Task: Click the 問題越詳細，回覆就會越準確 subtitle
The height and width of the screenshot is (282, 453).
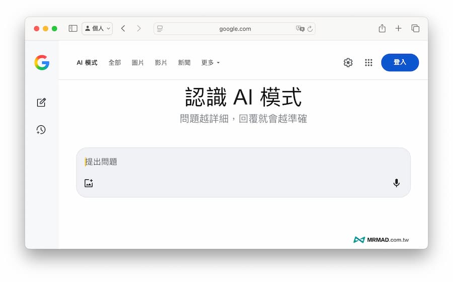Action: 243,119
